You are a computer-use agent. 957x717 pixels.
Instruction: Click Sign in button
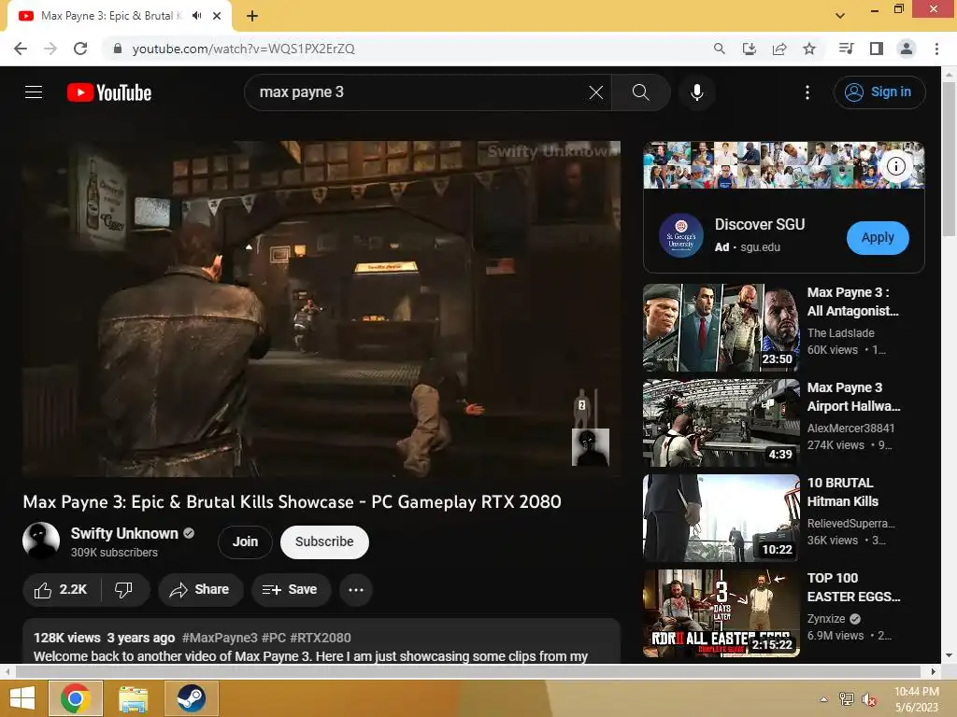(x=878, y=92)
